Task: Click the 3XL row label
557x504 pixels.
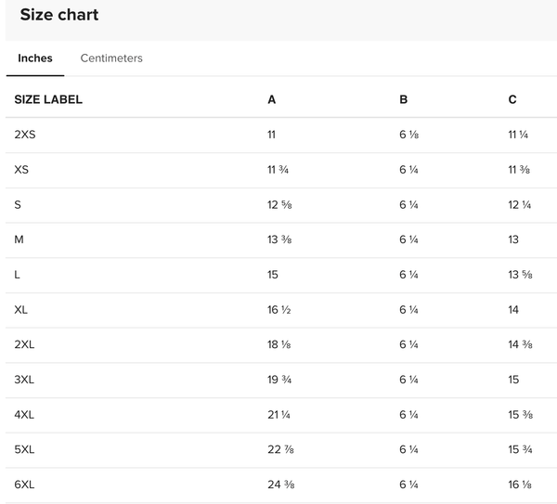Action: point(24,380)
